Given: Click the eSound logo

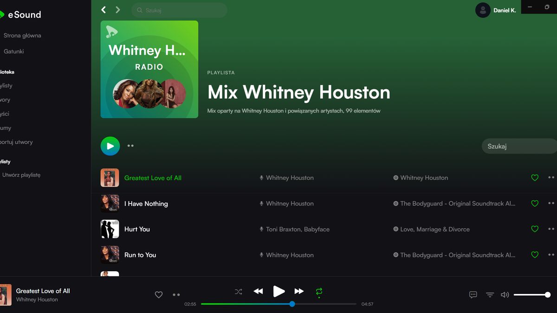Looking at the screenshot, I should 20,15.
